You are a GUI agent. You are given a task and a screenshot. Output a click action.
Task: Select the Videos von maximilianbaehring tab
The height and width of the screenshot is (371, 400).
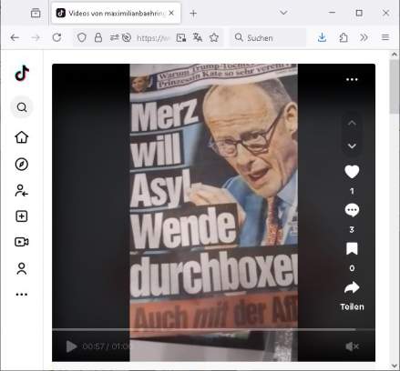[x=116, y=13]
